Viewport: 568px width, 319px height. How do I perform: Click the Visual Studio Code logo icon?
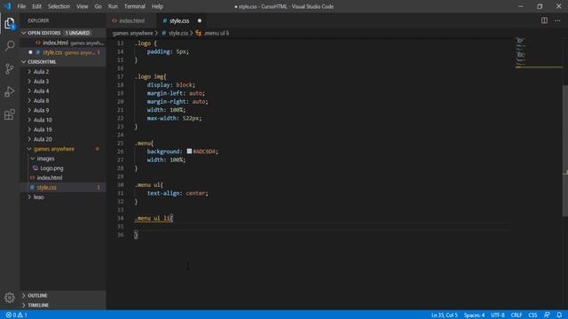click(8, 6)
